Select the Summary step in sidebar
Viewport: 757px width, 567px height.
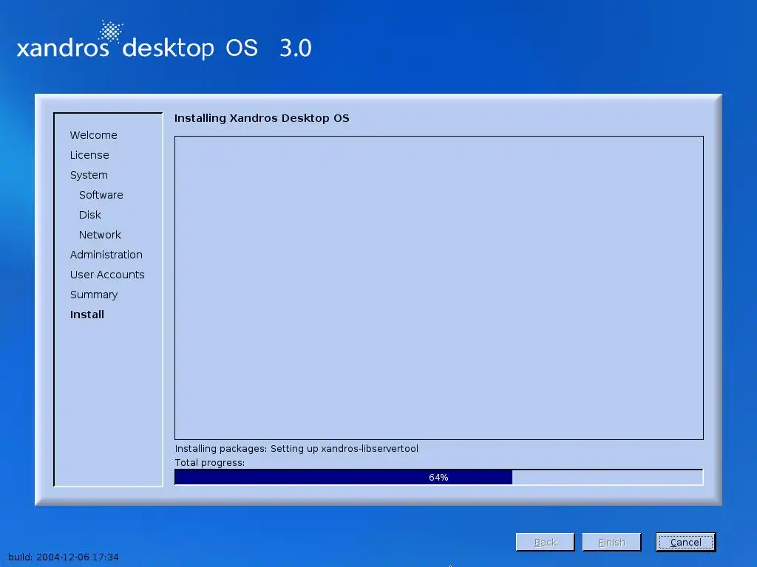[94, 295]
